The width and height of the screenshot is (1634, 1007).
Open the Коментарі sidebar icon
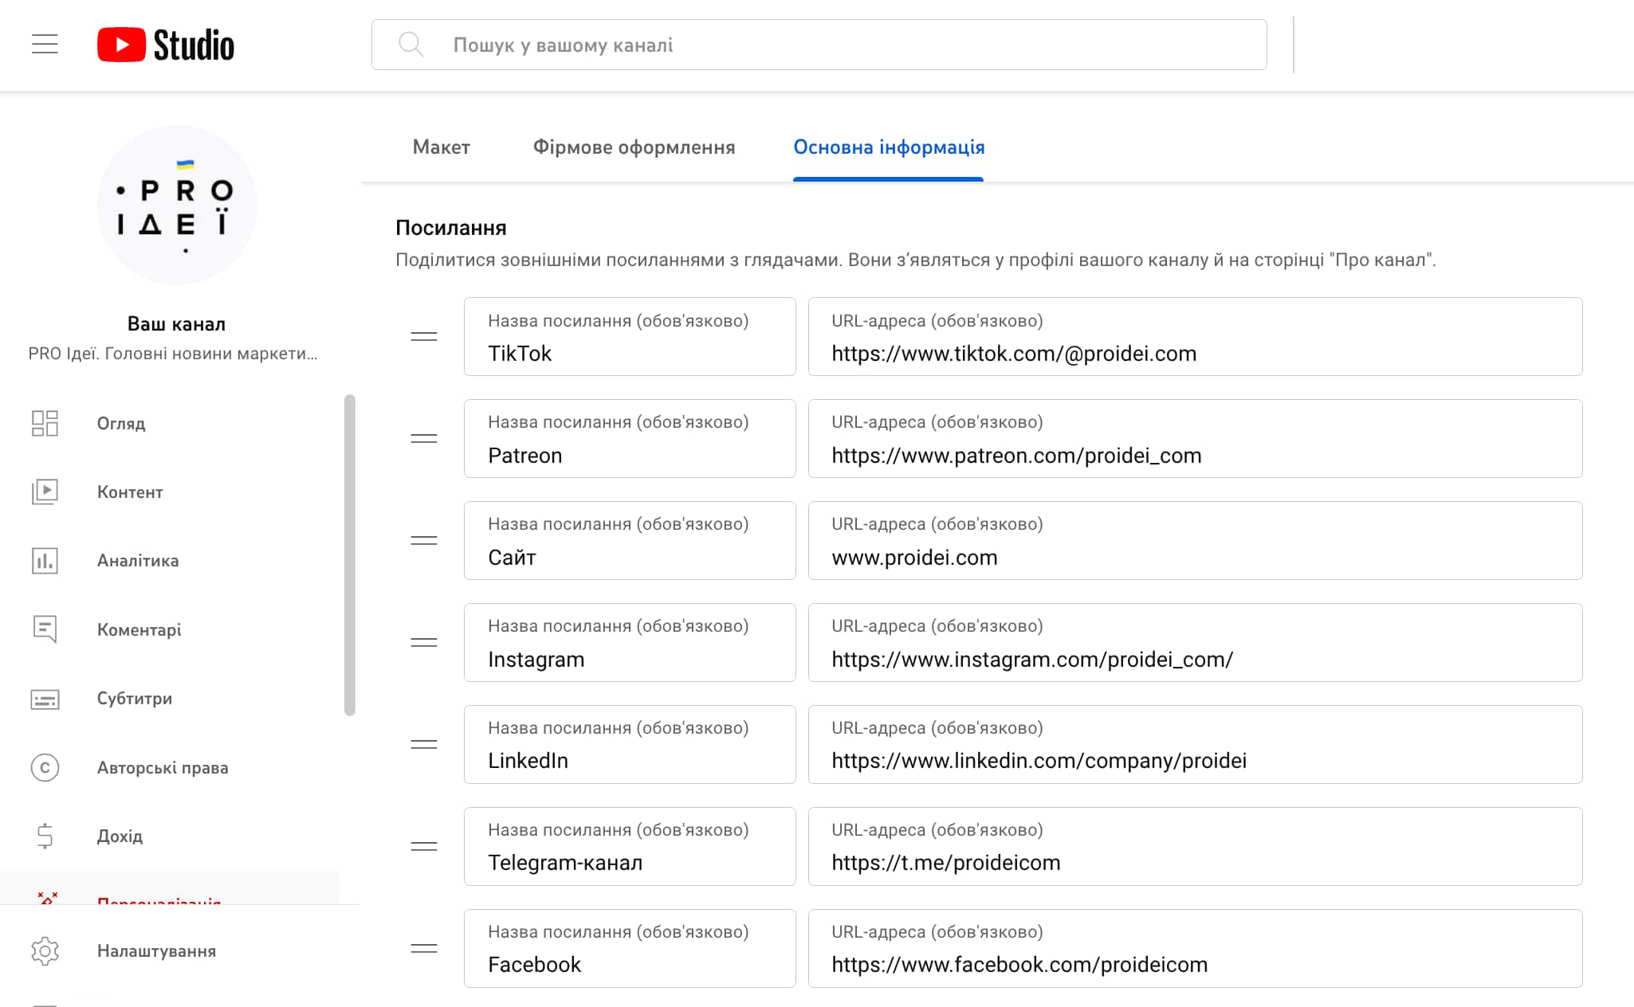click(45, 629)
